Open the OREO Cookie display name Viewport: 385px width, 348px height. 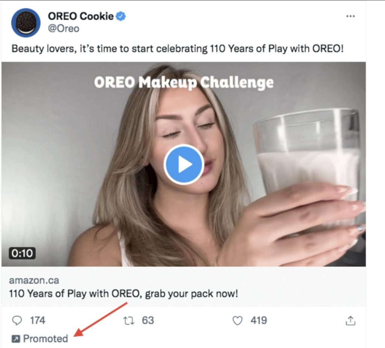80,16
